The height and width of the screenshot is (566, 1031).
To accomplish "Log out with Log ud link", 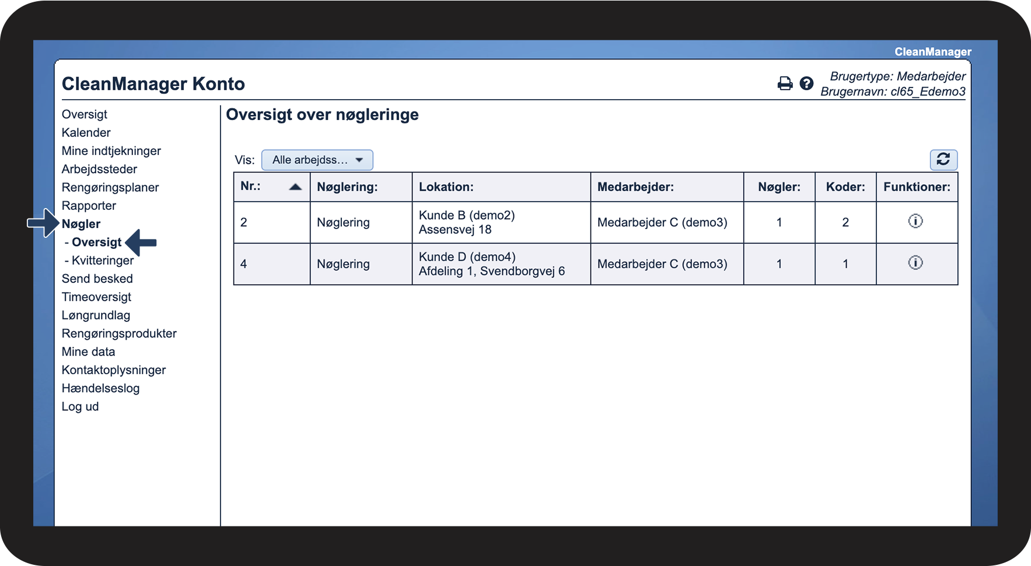I will pyautogui.click(x=81, y=406).
